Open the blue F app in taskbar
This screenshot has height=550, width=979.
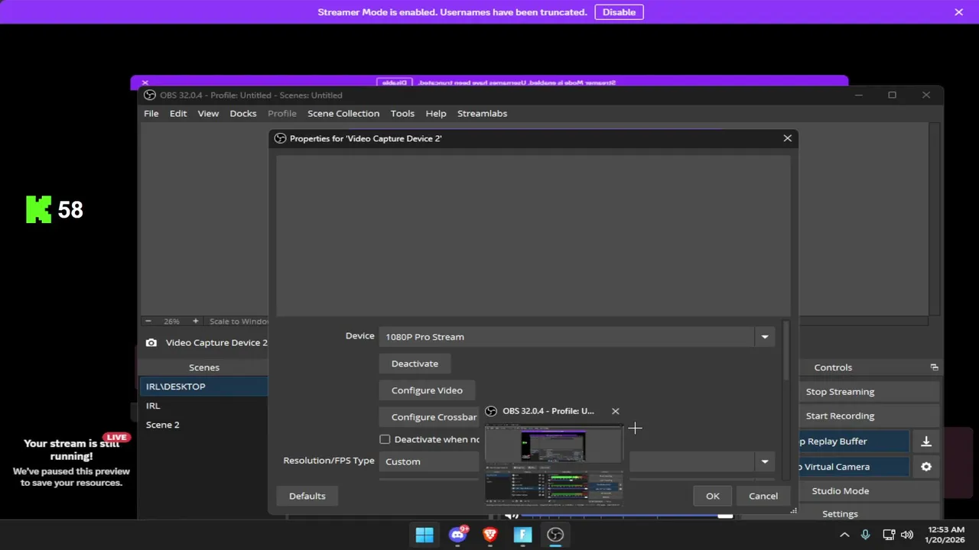point(523,535)
